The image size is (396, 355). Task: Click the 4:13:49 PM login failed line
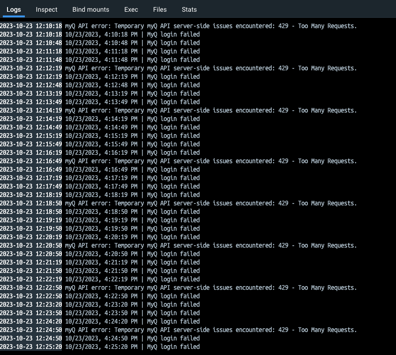pyautogui.click(x=100, y=102)
